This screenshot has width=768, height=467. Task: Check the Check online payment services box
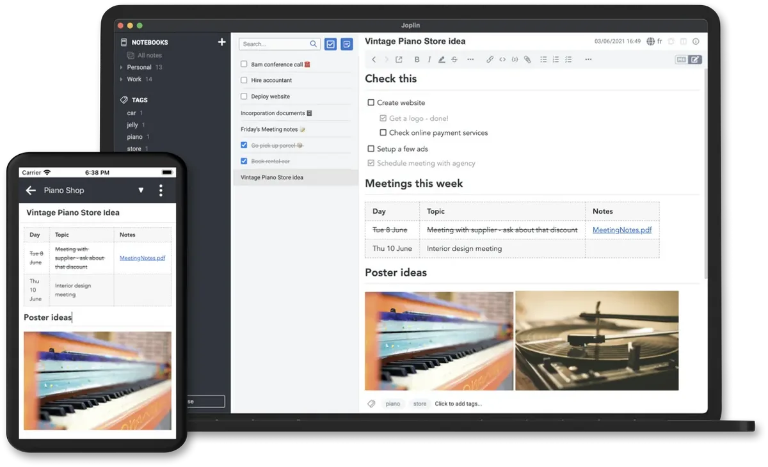(x=383, y=132)
